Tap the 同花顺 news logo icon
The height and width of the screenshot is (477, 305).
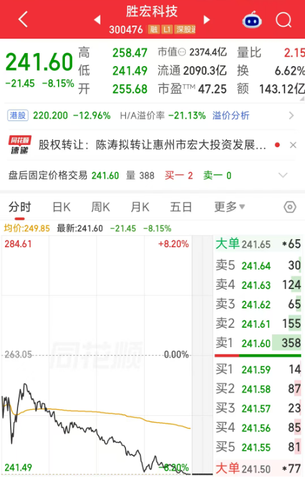coord(20,145)
